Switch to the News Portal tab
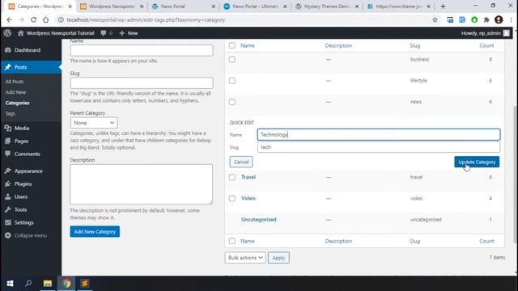518x291 pixels. (x=184, y=6)
